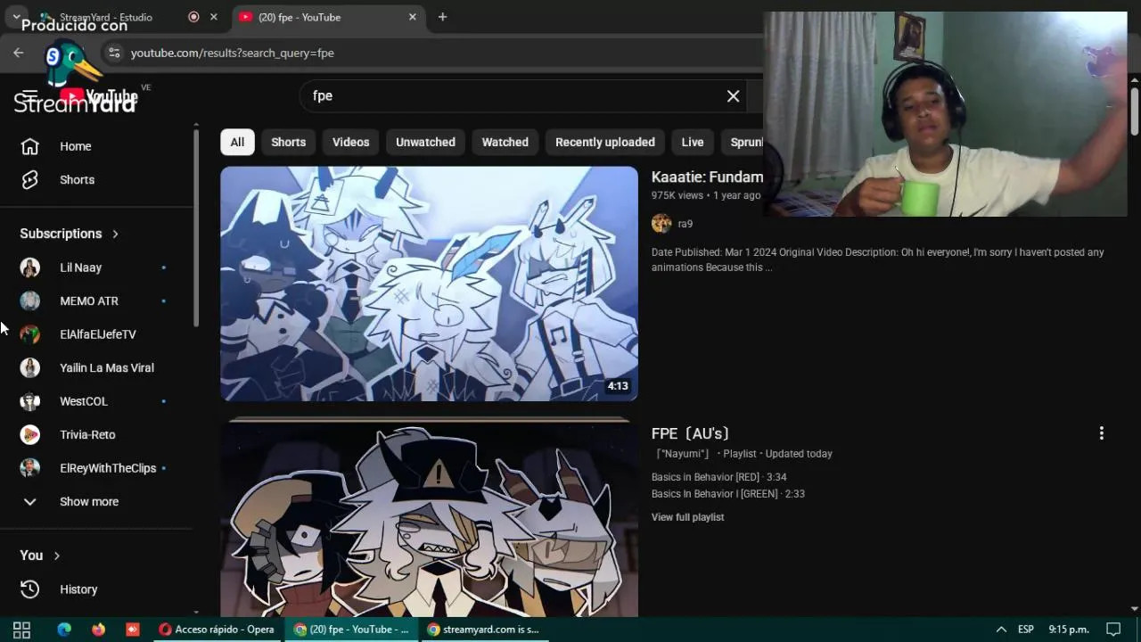The image size is (1141, 642).
Task: Show hidden system tray icons
Action: point(1001,630)
